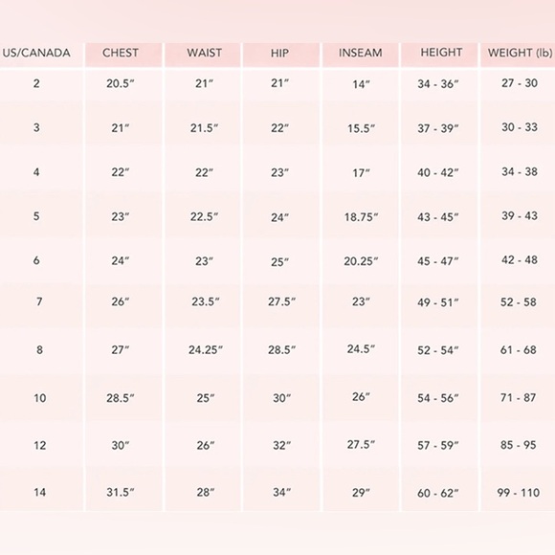
Task: Select size 2 in US/CANADA column
Action: [36, 83]
